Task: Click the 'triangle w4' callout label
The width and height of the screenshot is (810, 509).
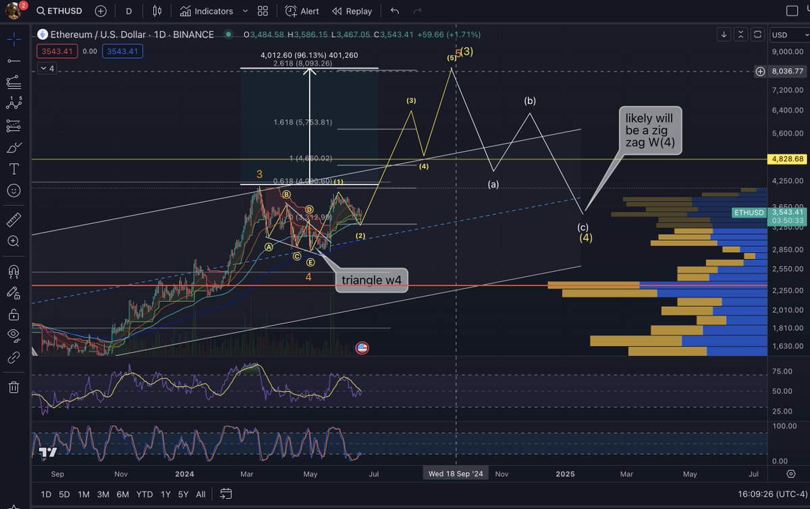Action: [x=371, y=280]
